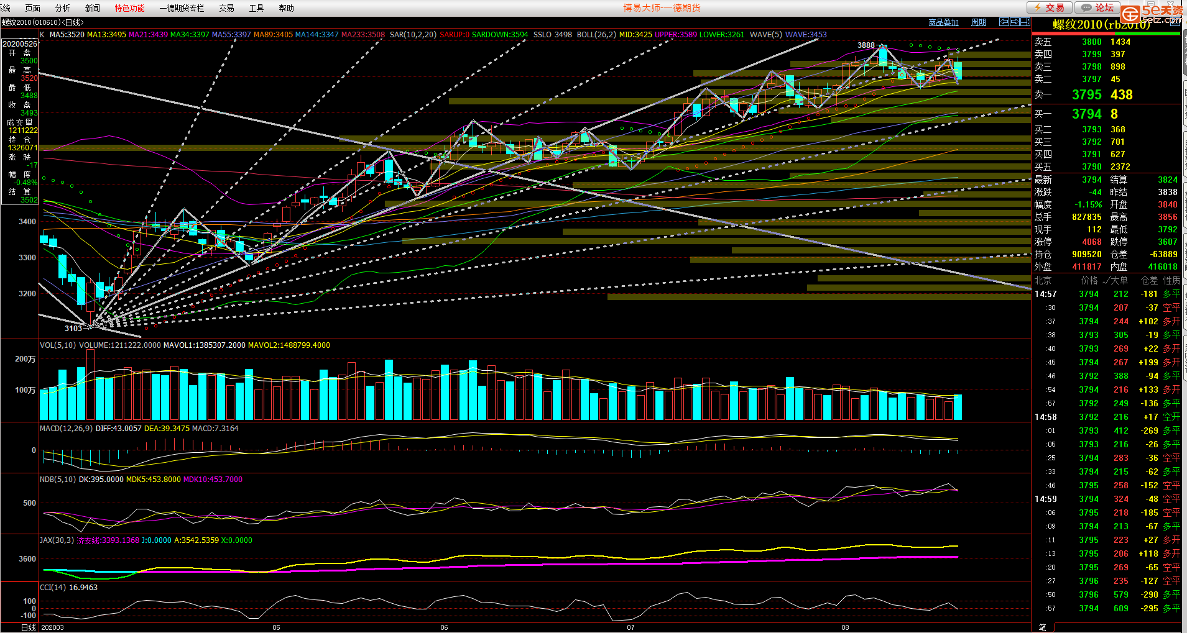The height and width of the screenshot is (633, 1187).
Task: Click the MACD(12,26,9) indicator label
Action: (x=66, y=429)
